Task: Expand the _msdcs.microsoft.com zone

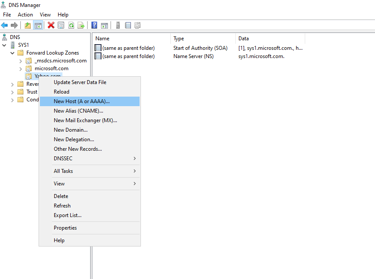Action: (20, 61)
